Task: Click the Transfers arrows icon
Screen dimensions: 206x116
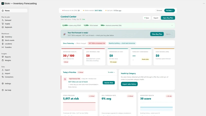Action: pyautogui.click(x=3, y=47)
